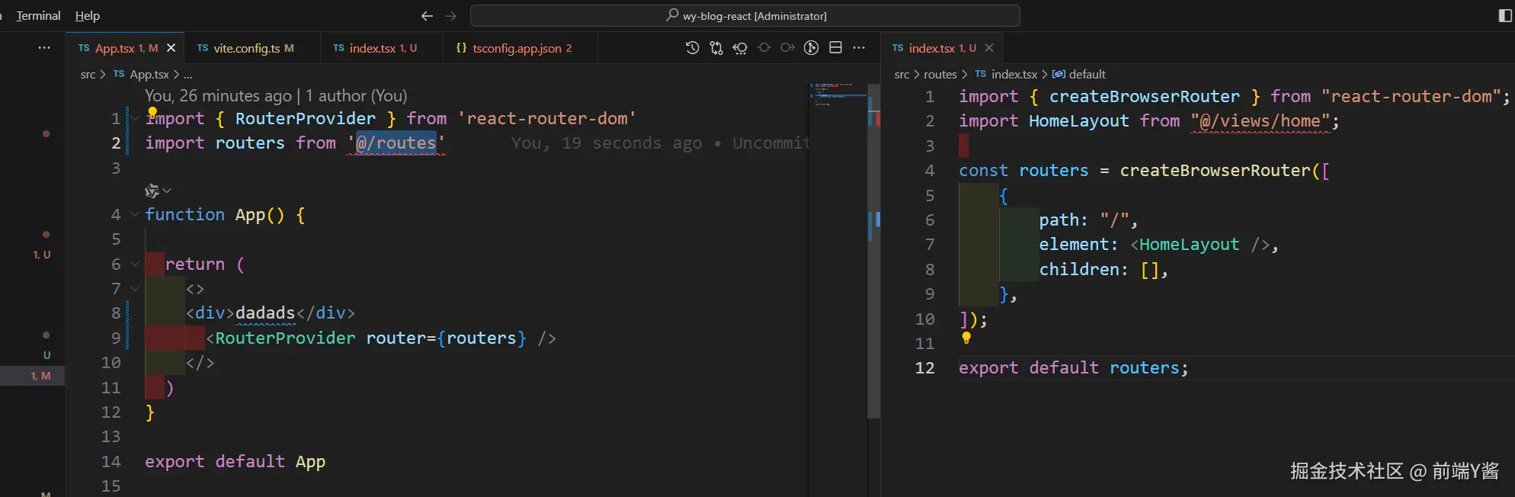Screen dimensions: 1515x497
Task: Click the HomeLayout element on line 7
Action: click(x=1190, y=245)
